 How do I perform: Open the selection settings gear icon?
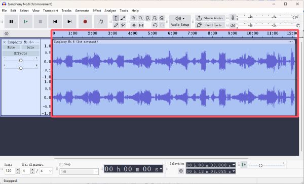(x=181, y=171)
